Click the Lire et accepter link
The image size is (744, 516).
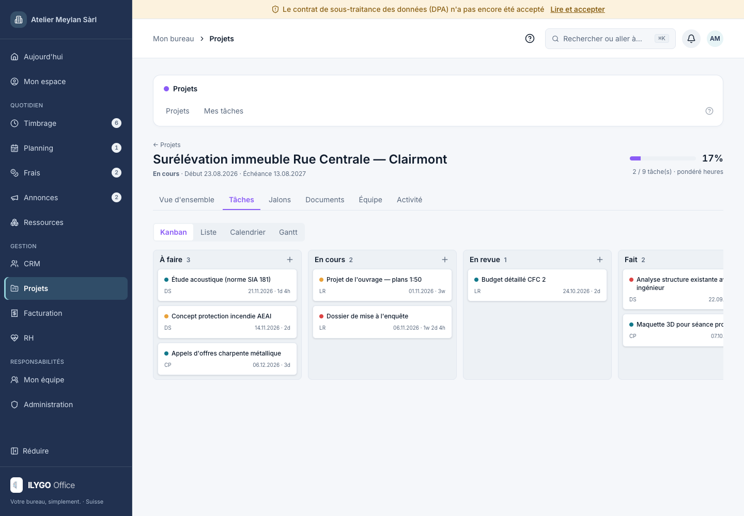click(x=578, y=9)
